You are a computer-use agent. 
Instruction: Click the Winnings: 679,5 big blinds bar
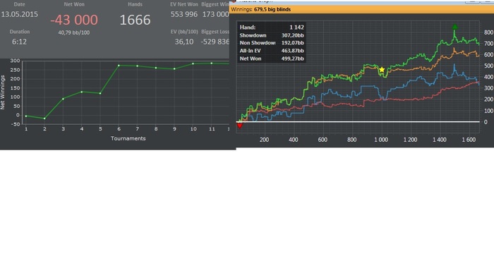tap(361, 9)
